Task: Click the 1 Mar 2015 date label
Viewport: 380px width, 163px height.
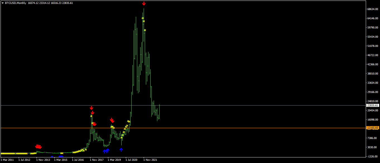Action: click(61, 160)
